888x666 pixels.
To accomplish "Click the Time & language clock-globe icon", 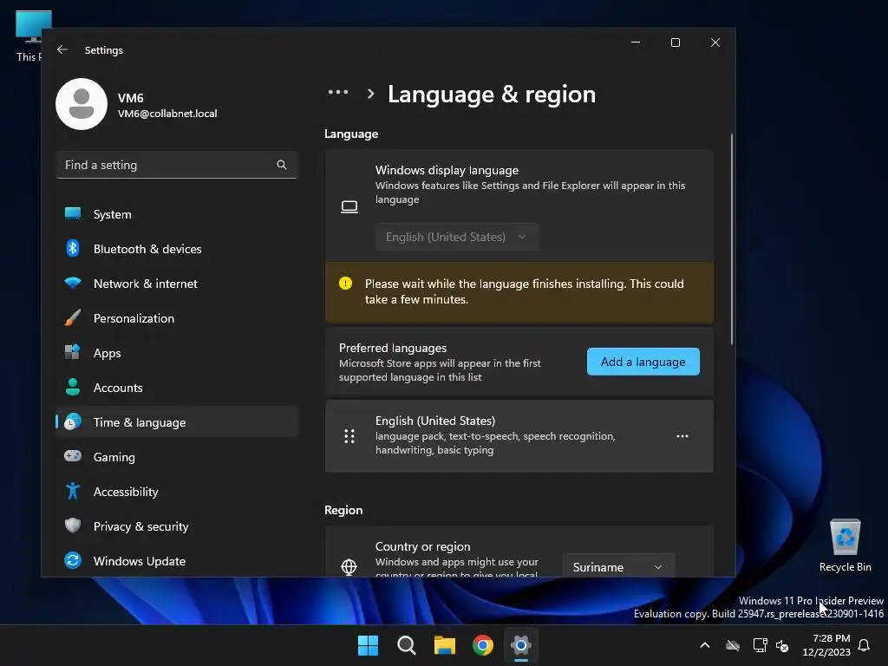I will 73,422.
